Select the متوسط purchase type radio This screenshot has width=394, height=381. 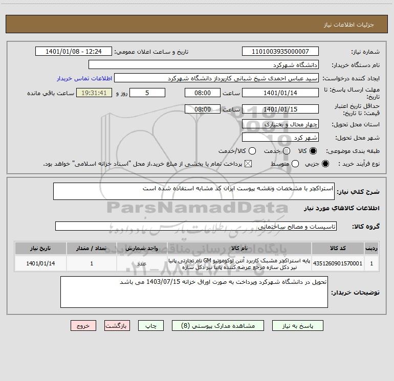[x=295, y=164]
